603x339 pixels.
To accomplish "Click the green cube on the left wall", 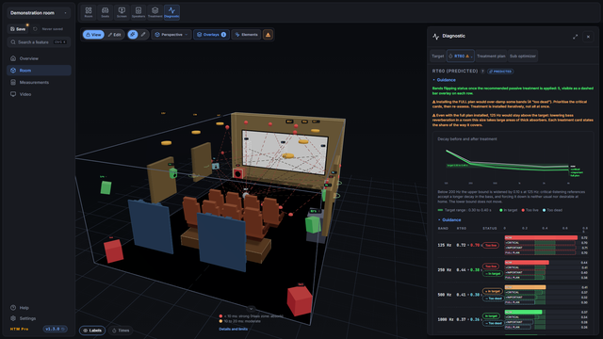I will click(106, 187).
